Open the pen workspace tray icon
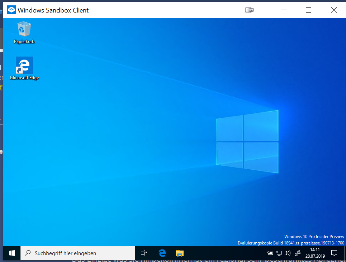The width and height of the screenshot is (346, 262). pyautogui.click(x=298, y=253)
